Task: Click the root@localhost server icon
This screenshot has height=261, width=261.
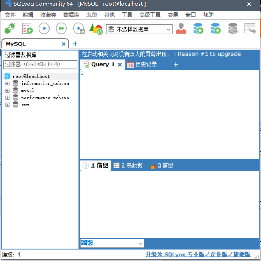Action: 7,76
